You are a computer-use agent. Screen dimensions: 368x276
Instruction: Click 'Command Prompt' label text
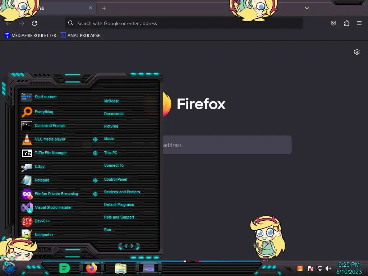click(50, 125)
